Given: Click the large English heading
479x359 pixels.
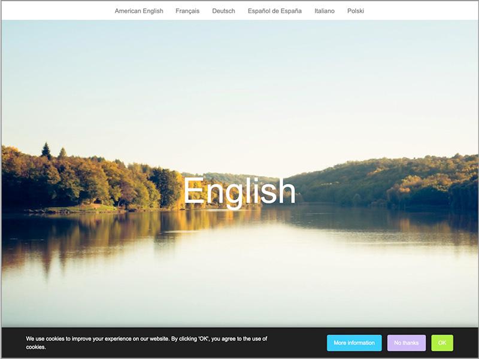Looking at the screenshot, I should (239, 191).
